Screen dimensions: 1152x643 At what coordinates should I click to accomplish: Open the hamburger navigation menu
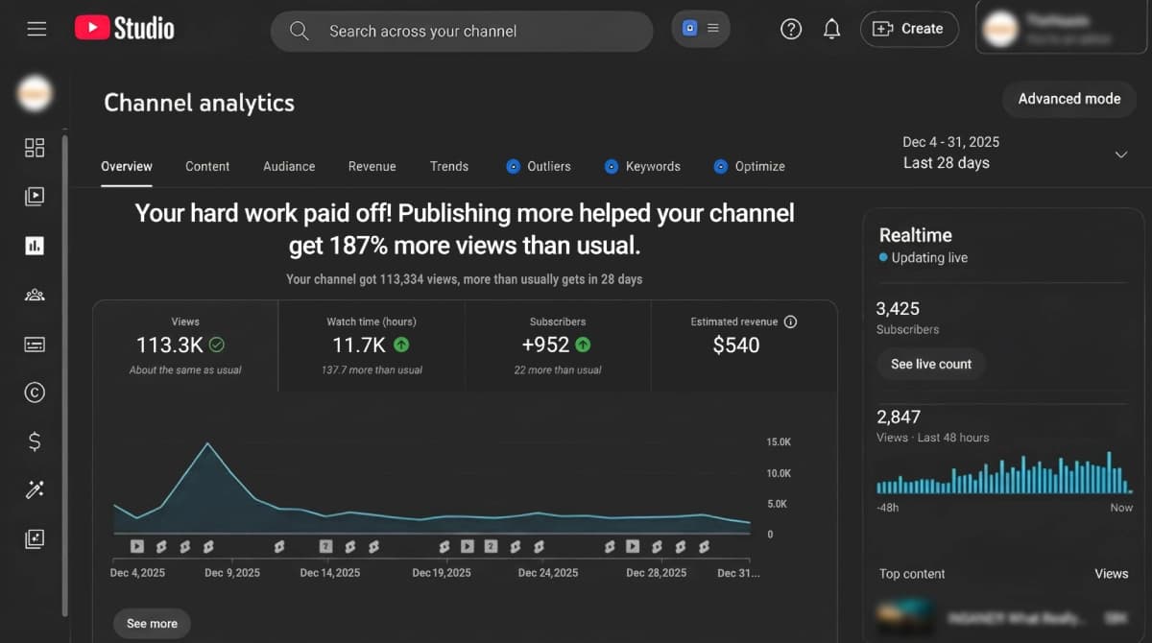pos(36,29)
